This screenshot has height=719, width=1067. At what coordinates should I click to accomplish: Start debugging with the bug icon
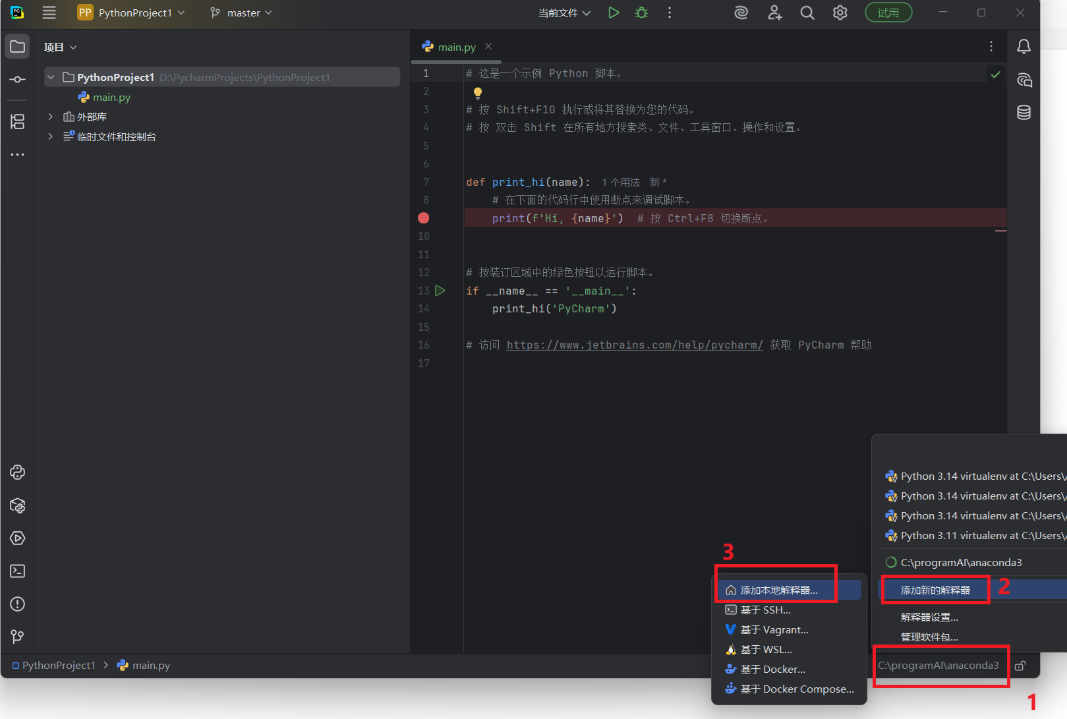click(x=641, y=13)
